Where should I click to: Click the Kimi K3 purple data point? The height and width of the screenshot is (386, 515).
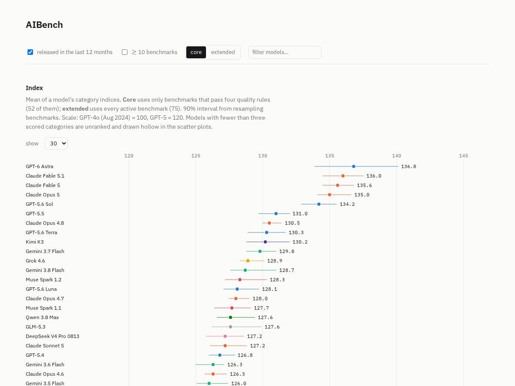click(x=265, y=242)
